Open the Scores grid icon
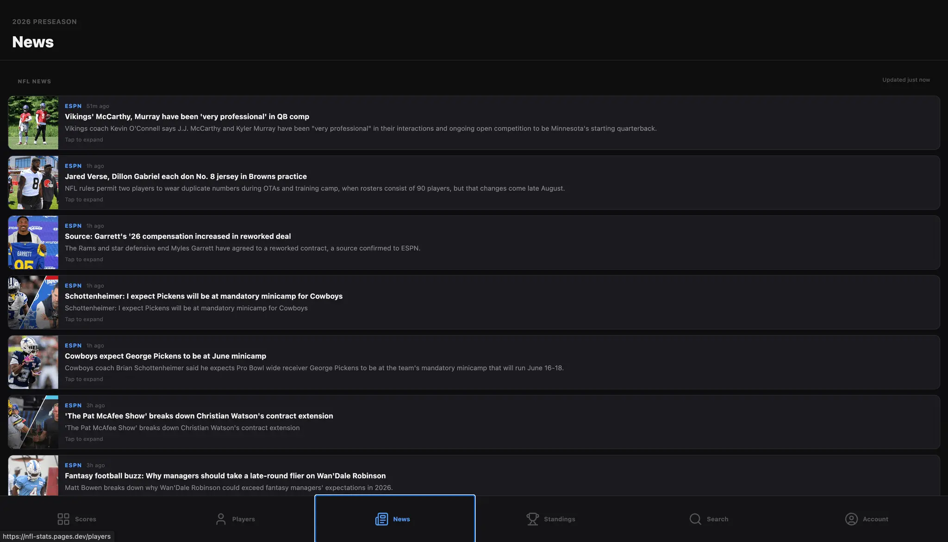Image resolution: width=948 pixels, height=542 pixels. tap(63, 519)
